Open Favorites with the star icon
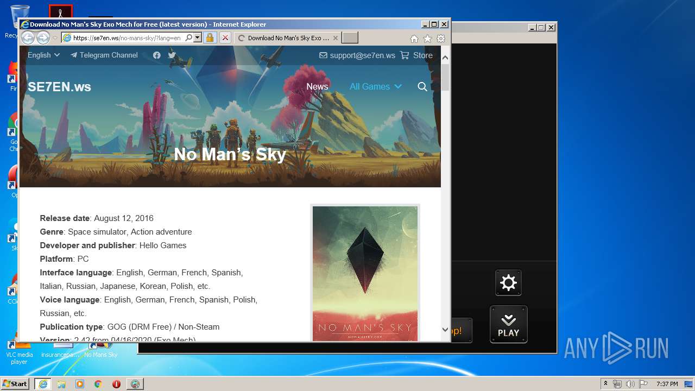Image resolution: width=695 pixels, height=391 pixels. (x=427, y=39)
